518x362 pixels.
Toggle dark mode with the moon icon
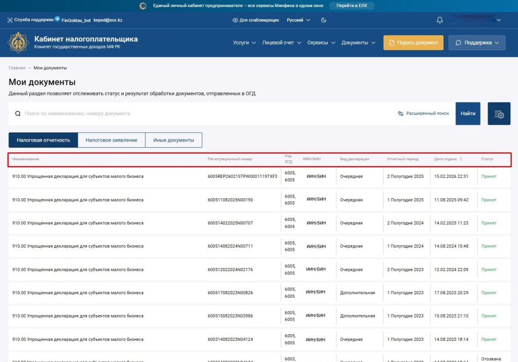coord(324,20)
